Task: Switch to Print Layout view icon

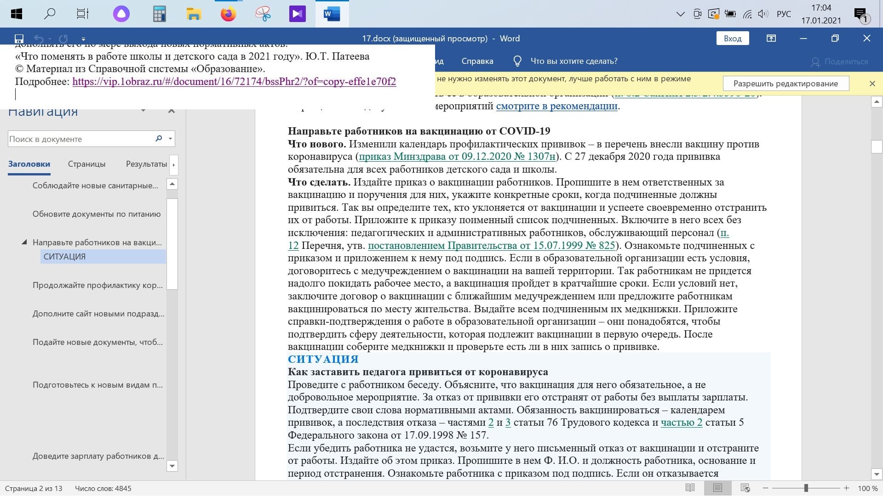Action: pos(717,488)
